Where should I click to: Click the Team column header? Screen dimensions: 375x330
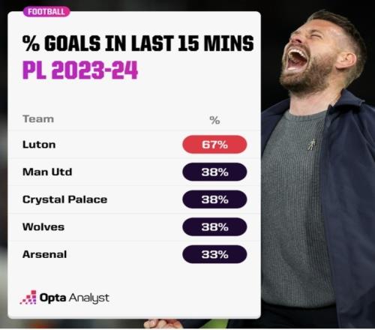38,119
